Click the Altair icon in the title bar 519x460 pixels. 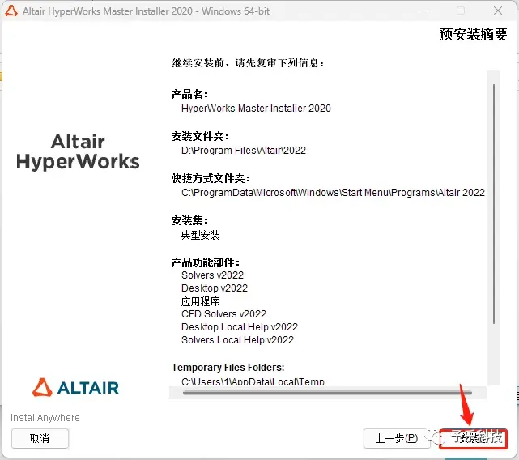coord(11,11)
